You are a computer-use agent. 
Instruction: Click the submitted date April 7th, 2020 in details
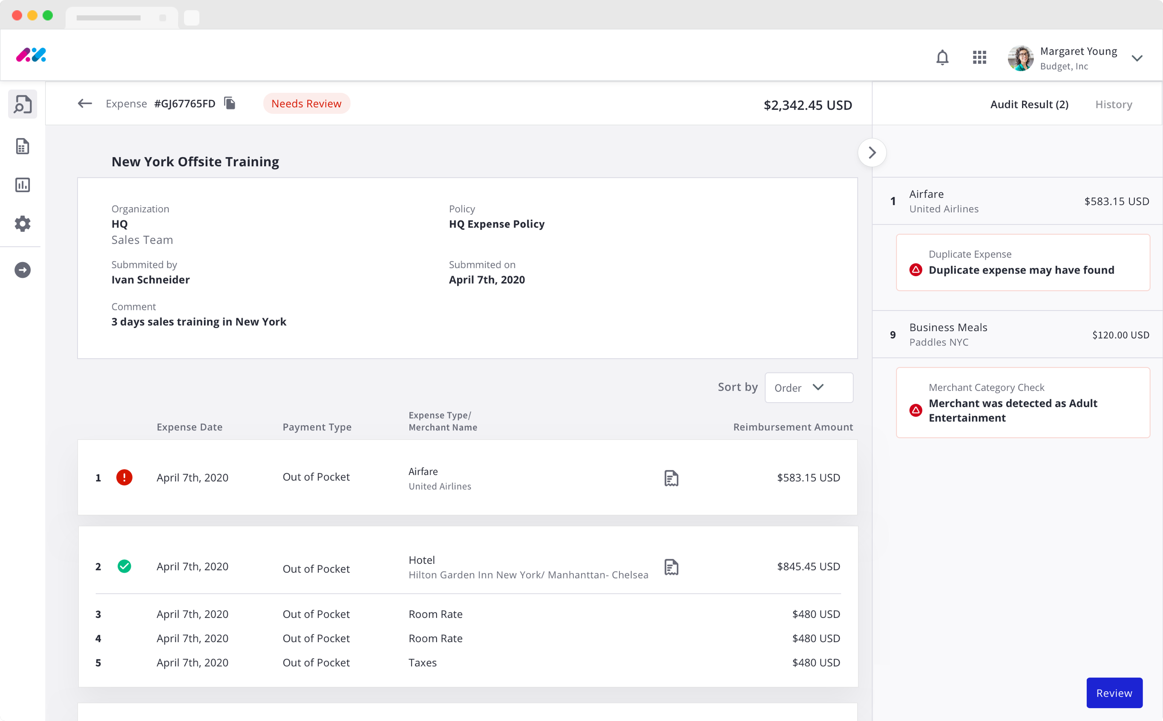487,280
